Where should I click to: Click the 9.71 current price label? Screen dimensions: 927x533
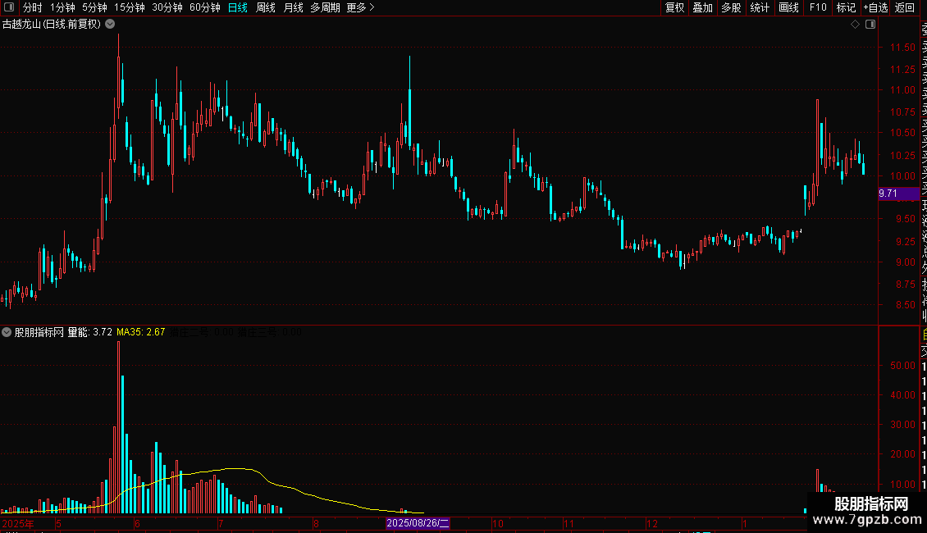click(898, 194)
